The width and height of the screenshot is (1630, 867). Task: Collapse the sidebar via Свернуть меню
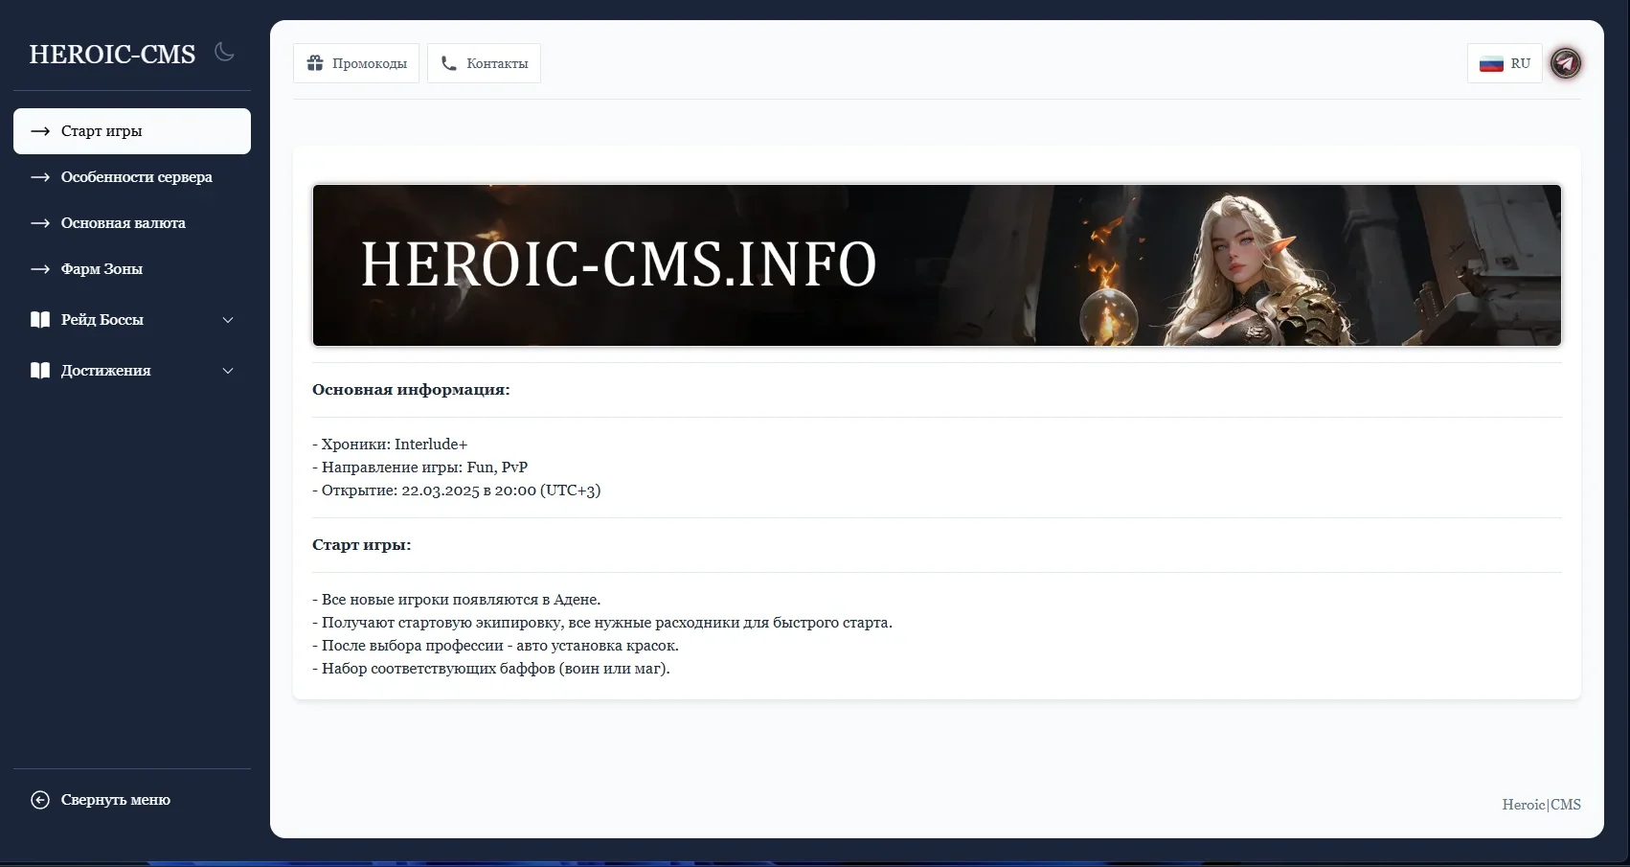[x=132, y=800]
